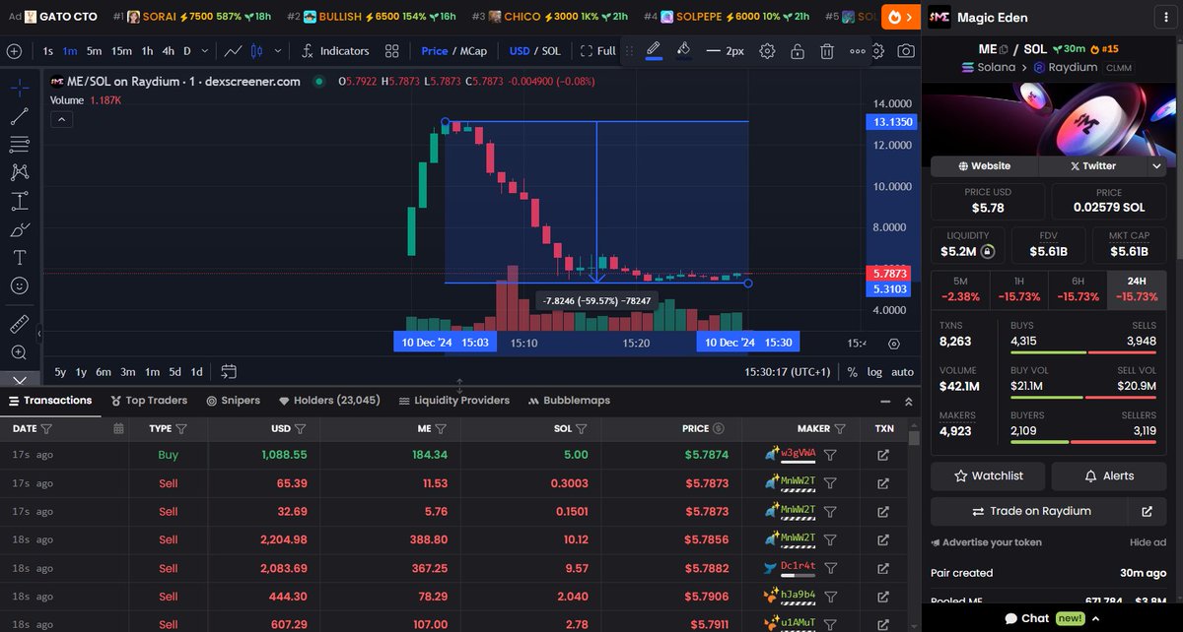
Task: Collapse the chart legend with the up chevron
Action: (61, 120)
